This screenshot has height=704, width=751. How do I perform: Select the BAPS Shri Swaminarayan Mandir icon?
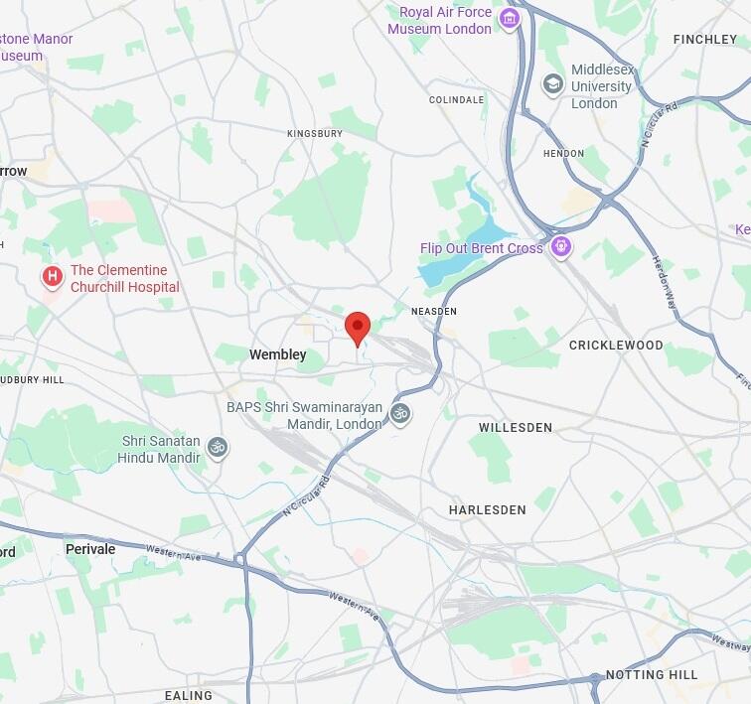click(x=400, y=414)
